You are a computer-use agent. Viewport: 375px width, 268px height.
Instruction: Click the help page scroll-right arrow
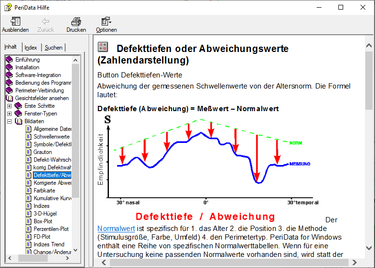(354, 263)
